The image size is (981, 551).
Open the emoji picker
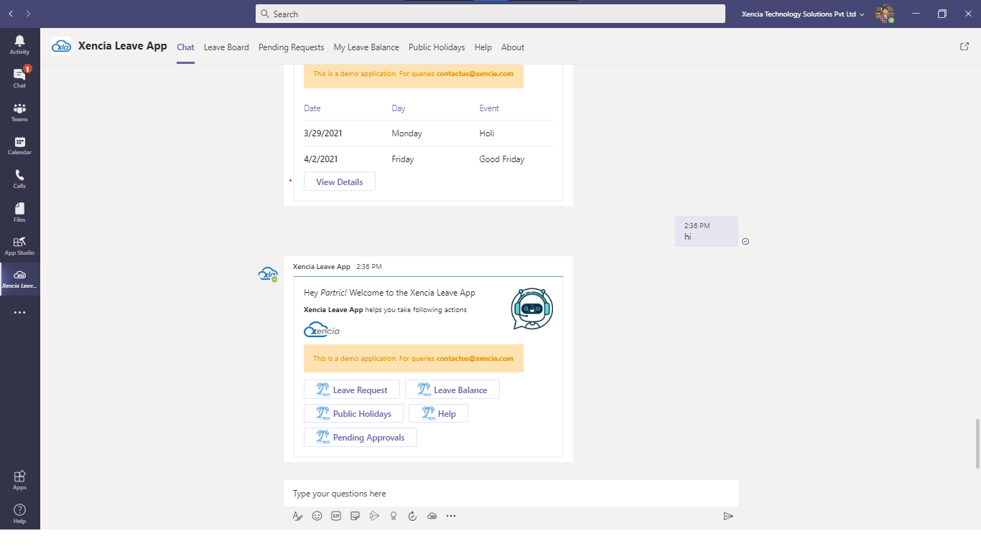click(x=317, y=516)
